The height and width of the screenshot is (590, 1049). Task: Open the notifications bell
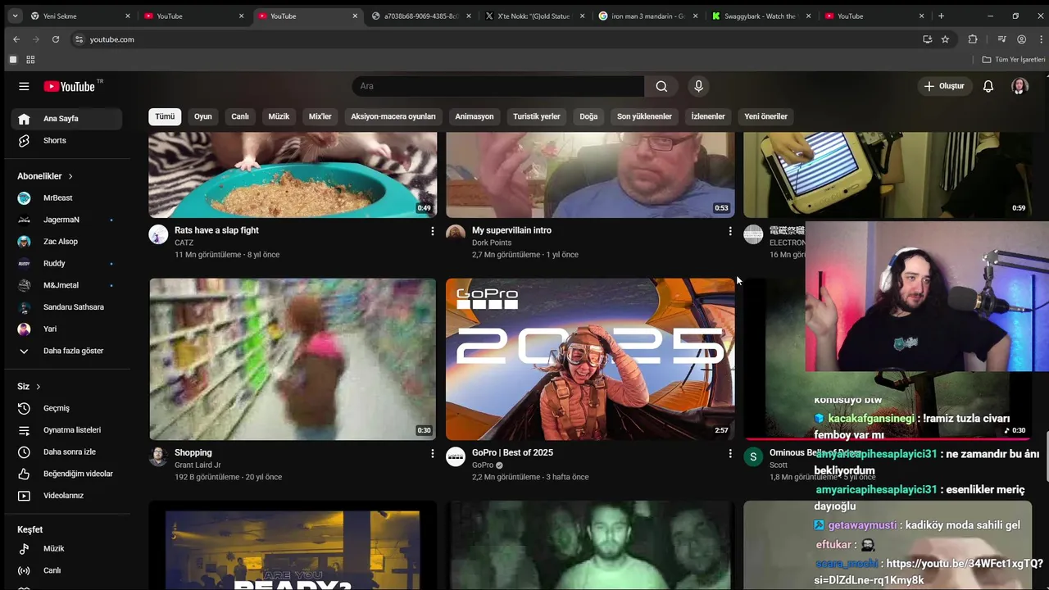coord(988,86)
